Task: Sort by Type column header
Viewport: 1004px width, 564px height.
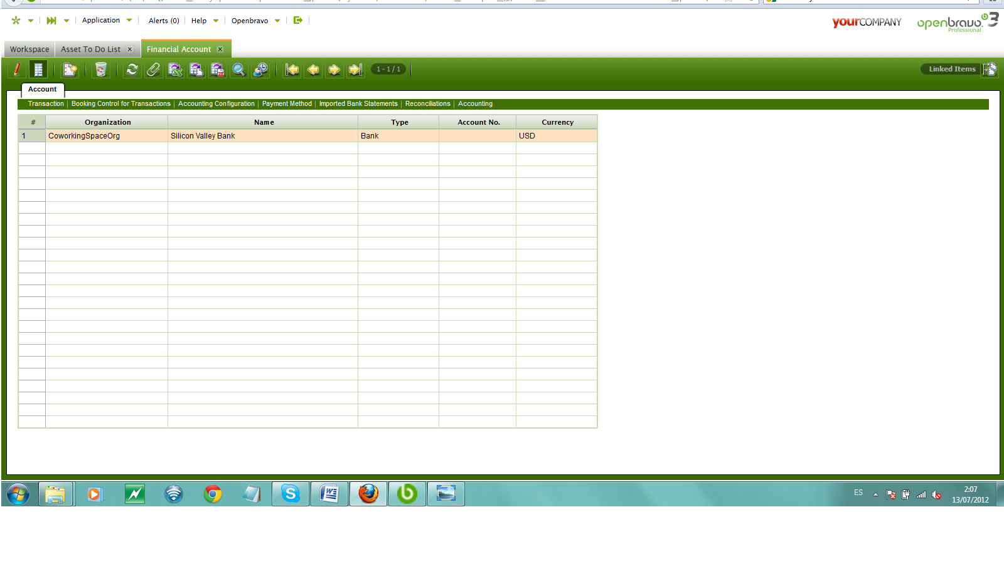Action: (x=399, y=122)
